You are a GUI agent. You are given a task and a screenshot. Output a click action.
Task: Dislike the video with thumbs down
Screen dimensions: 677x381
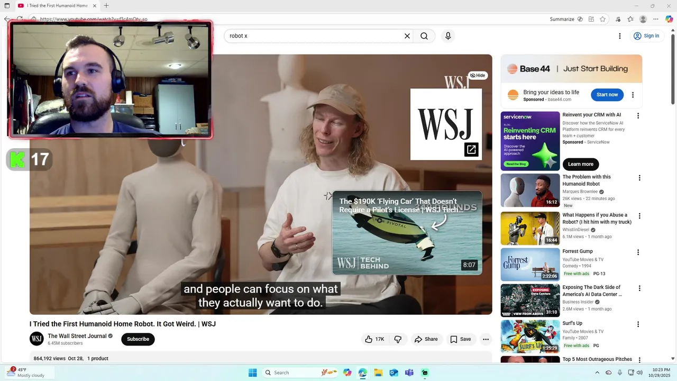(x=398, y=339)
